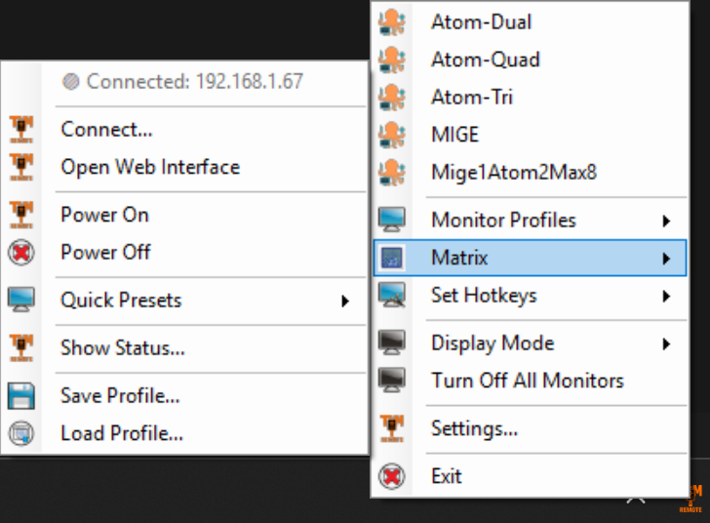
Task: Click the octopus icon beside Atom-Dual
Action: 392,22
